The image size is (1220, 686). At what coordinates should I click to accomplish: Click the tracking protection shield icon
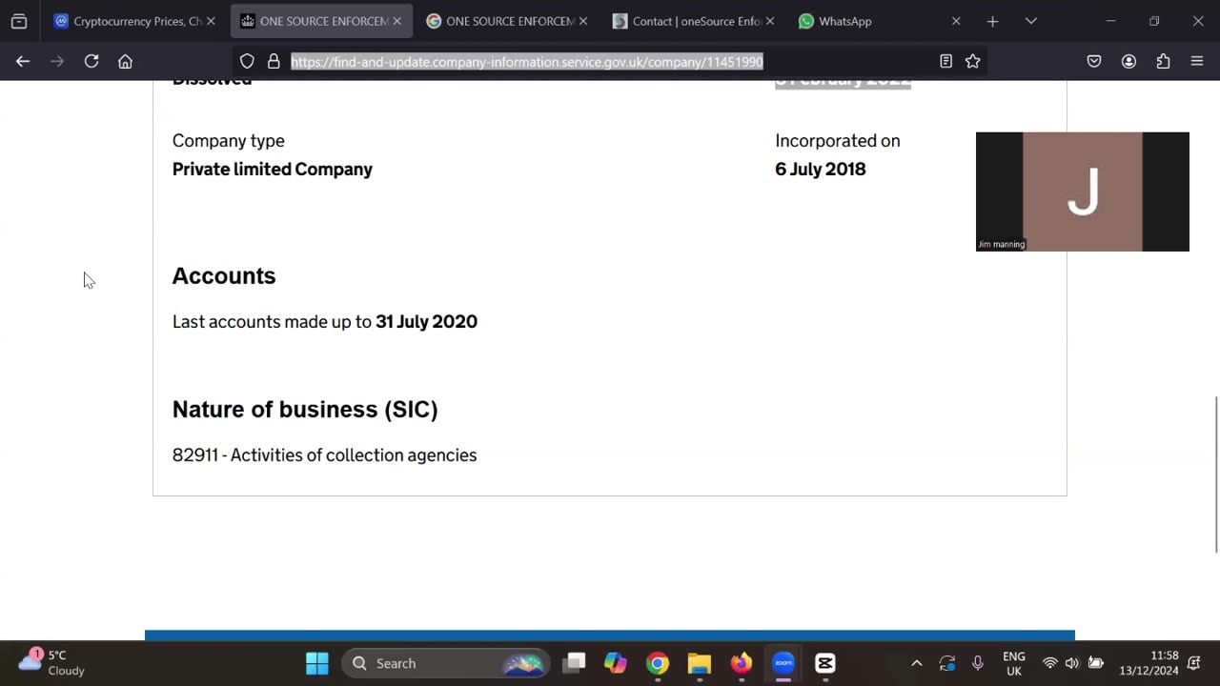coord(247,61)
